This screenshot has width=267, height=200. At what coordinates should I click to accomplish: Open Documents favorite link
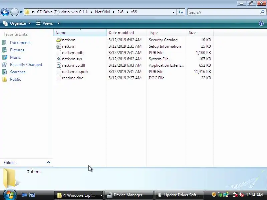point(20,43)
